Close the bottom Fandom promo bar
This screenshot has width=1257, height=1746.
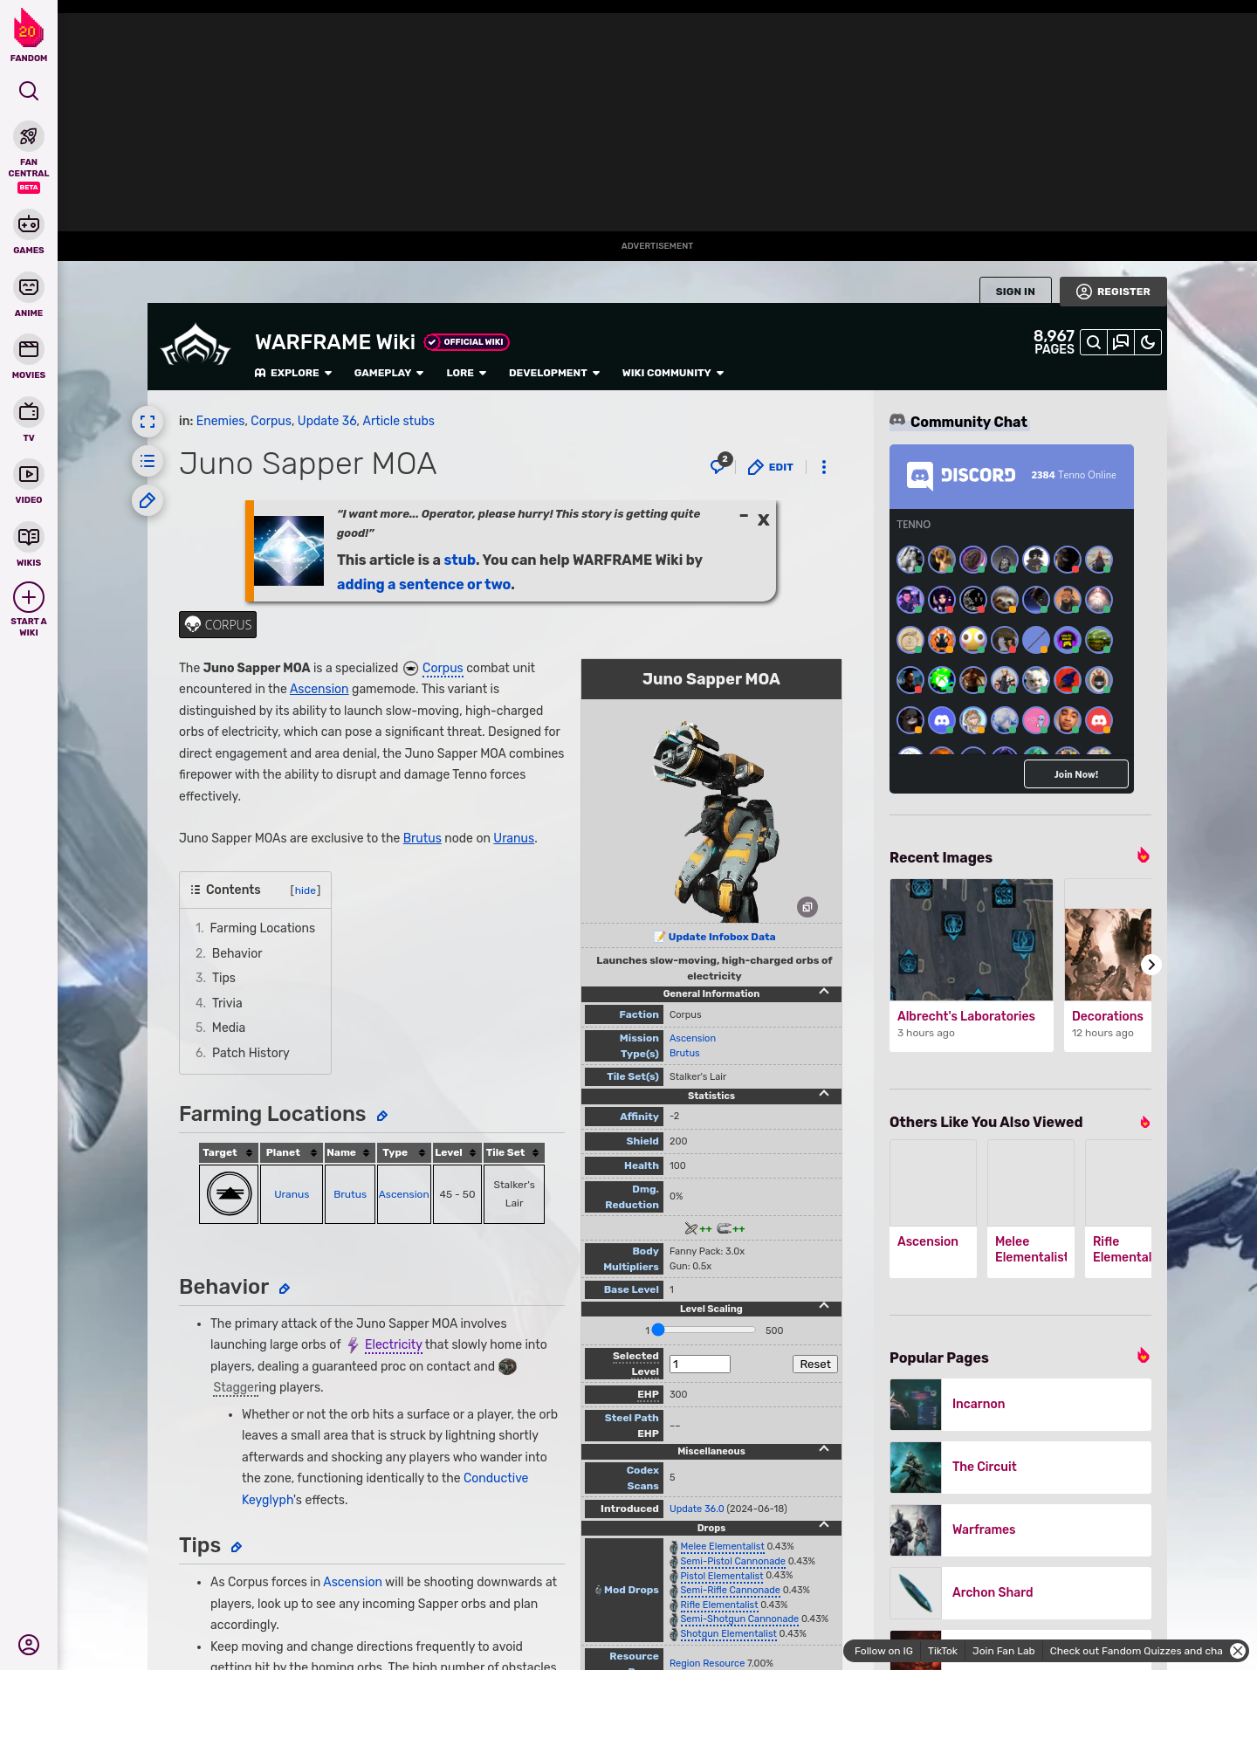pos(1238,1650)
